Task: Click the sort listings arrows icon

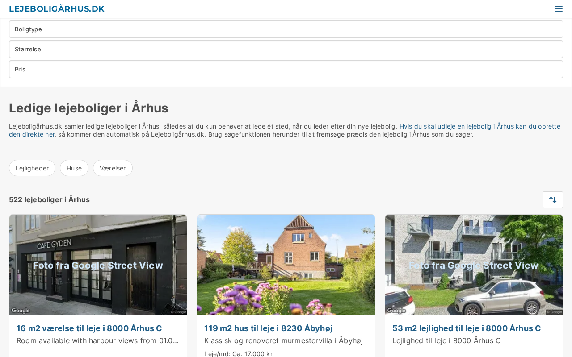Action: [553, 199]
